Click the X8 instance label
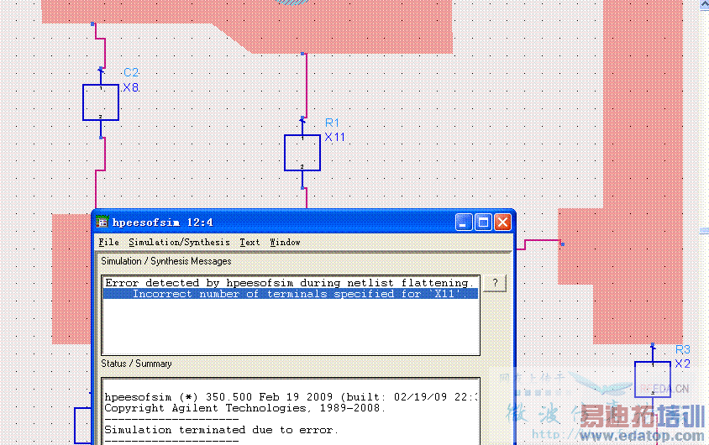The height and width of the screenshot is (445, 709). tap(131, 87)
